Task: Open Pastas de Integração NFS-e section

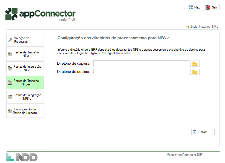Action: coord(25,97)
